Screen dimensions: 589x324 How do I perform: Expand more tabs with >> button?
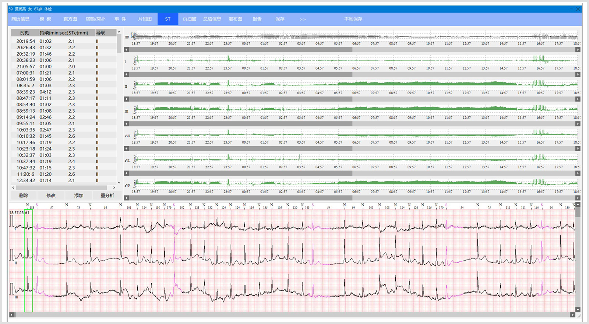303,19
